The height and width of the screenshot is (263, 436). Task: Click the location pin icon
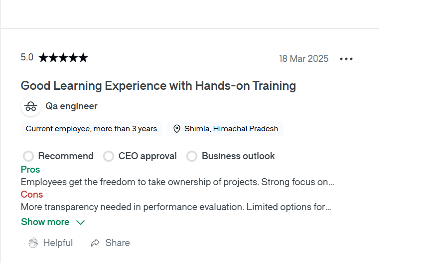pyautogui.click(x=176, y=129)
